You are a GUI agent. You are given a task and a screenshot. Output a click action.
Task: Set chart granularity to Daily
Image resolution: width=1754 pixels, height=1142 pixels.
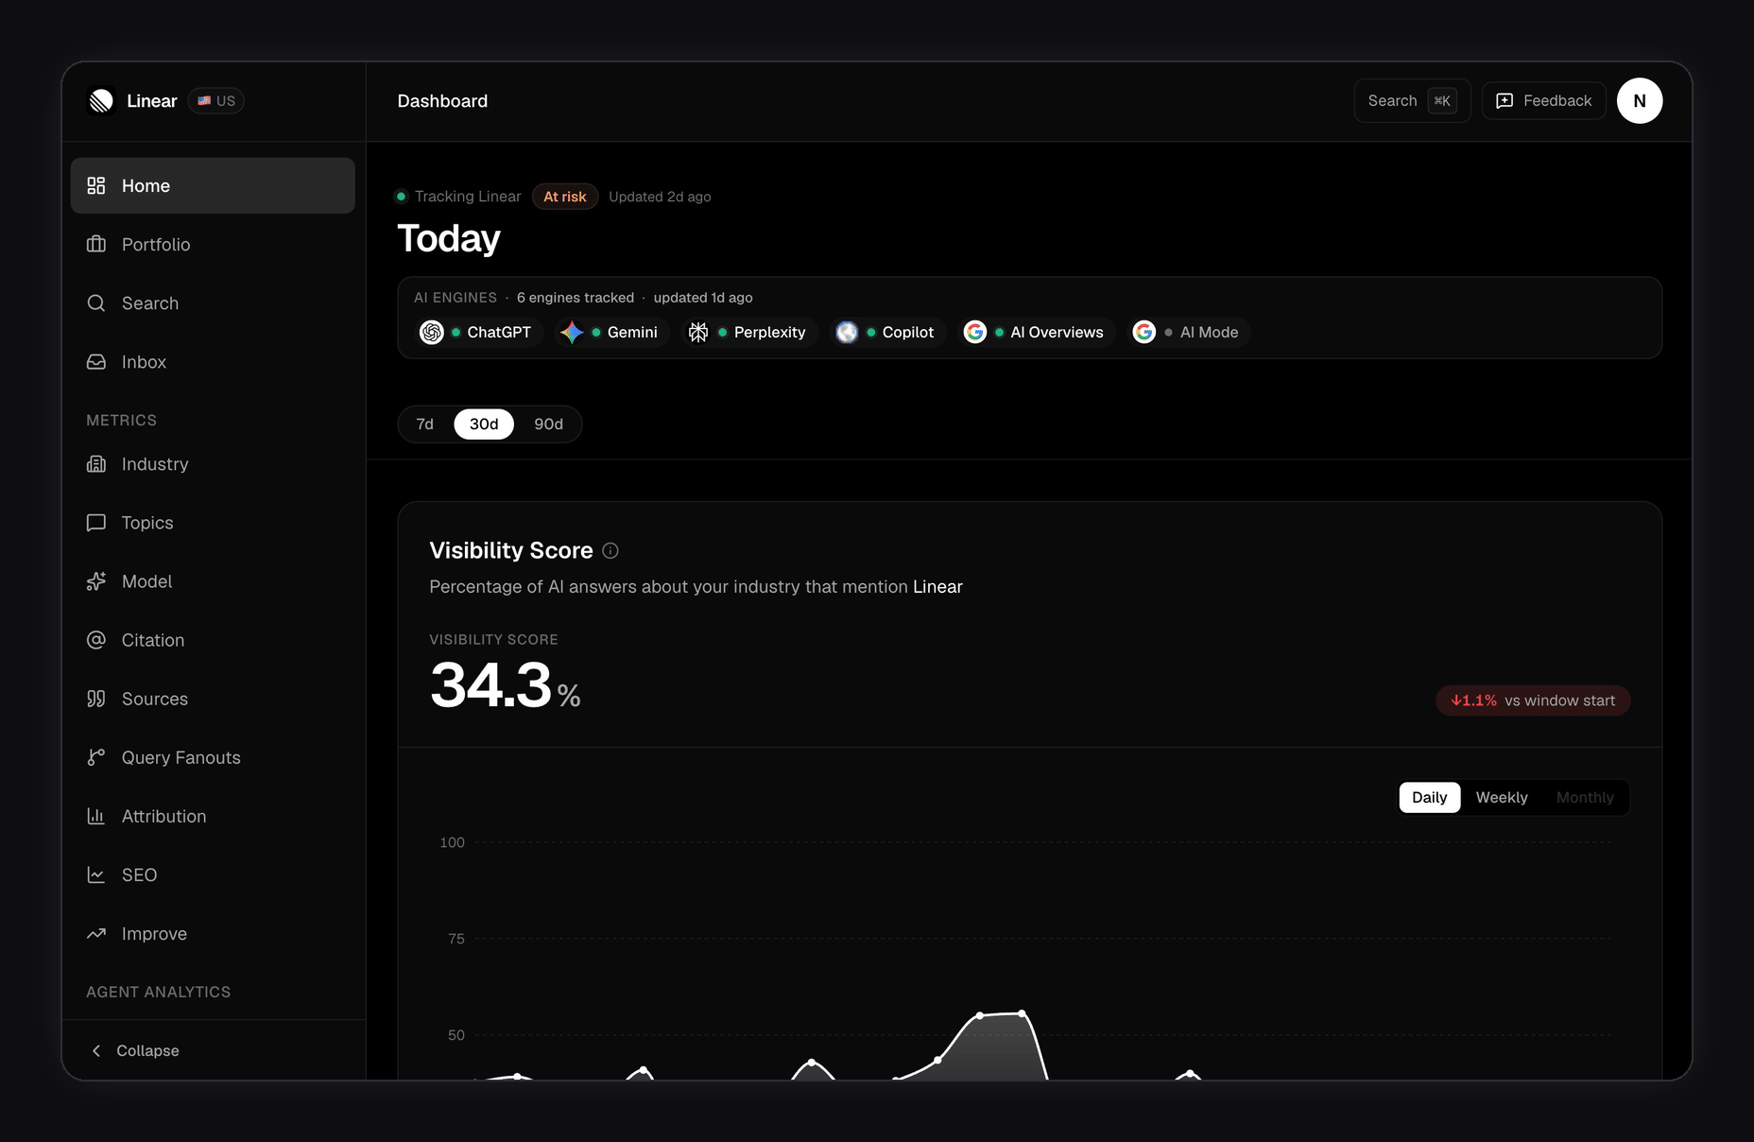click(x=1429, y=797)
